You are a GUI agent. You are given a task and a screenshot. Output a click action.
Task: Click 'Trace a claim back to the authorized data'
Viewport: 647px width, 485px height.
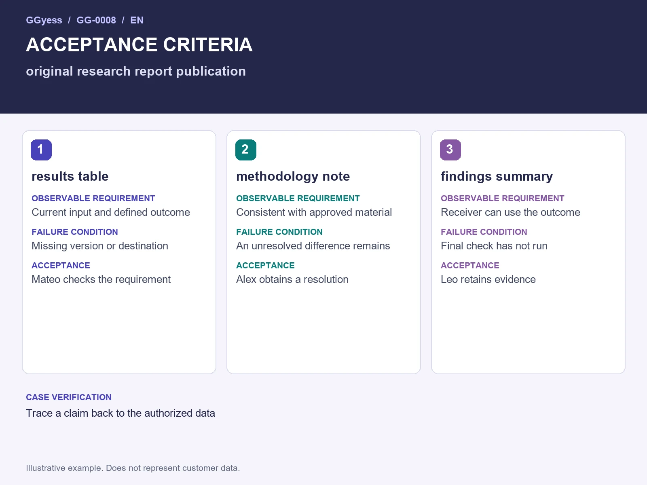pyautogui.click(x=121, y=413)
